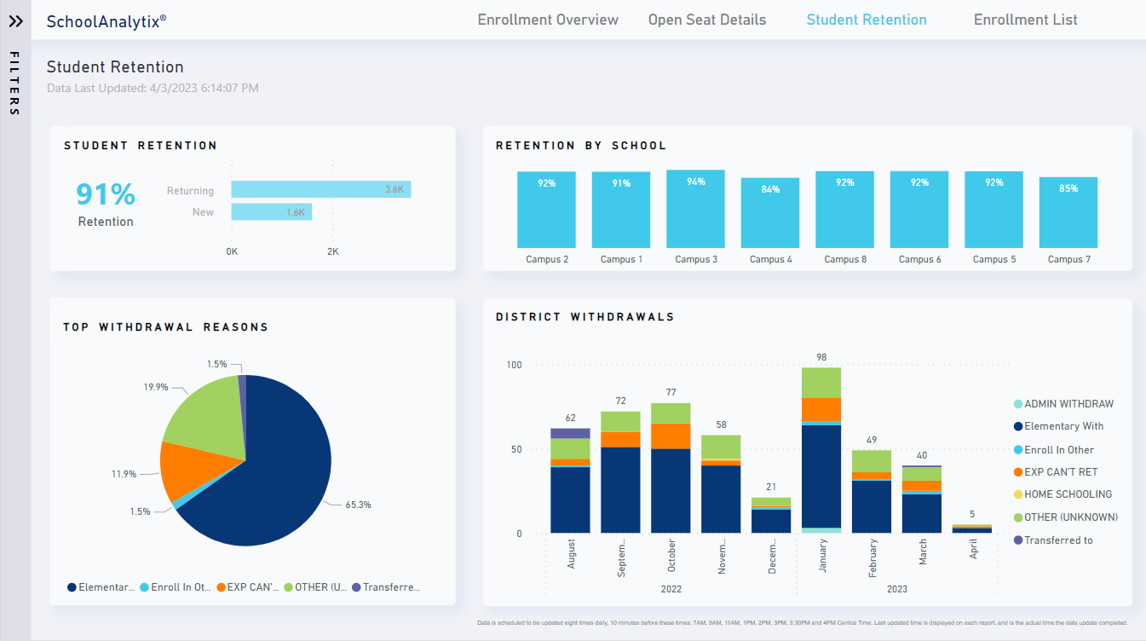Viewport: 1146px width, 641px height.
Task: Open the Enrollment Overview tab
Action: click(548, 20)
